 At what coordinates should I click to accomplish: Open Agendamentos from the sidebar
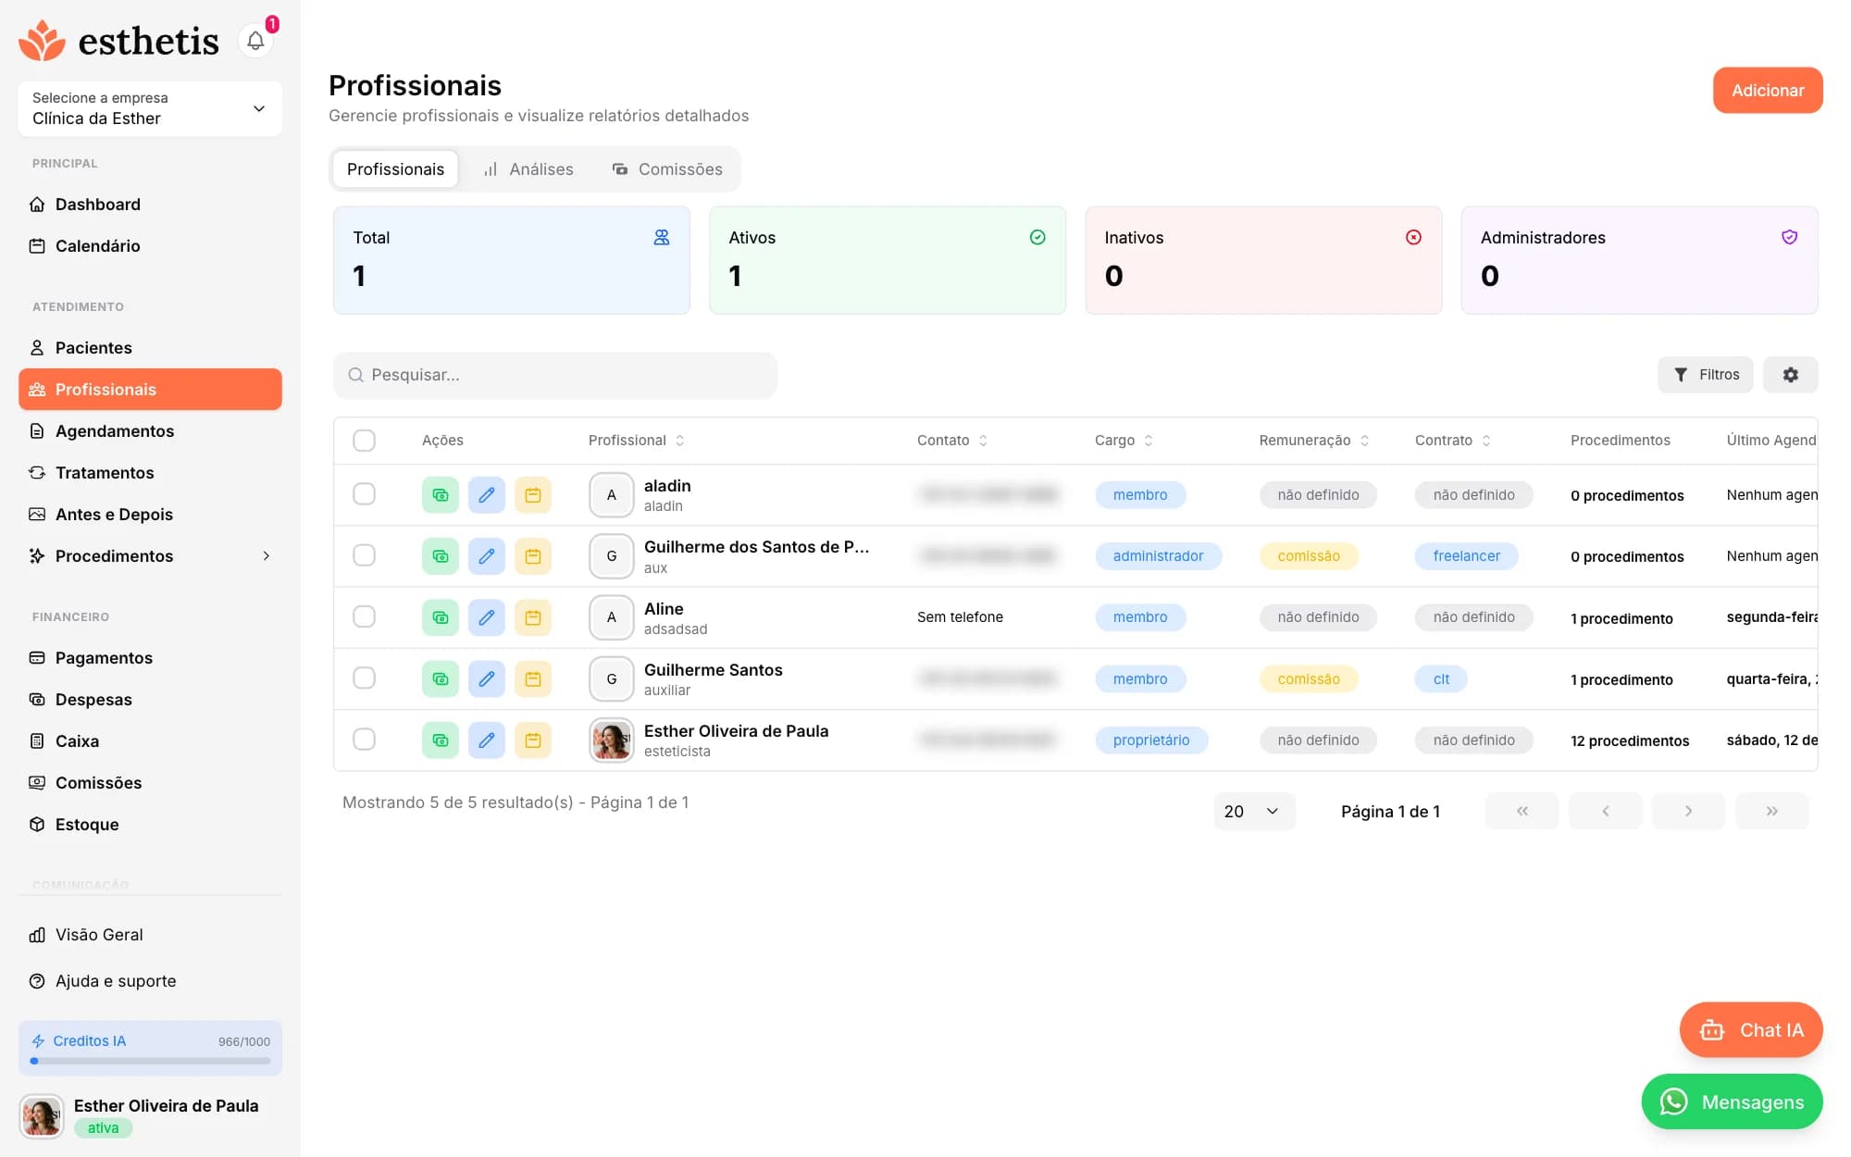click(150, 431)
